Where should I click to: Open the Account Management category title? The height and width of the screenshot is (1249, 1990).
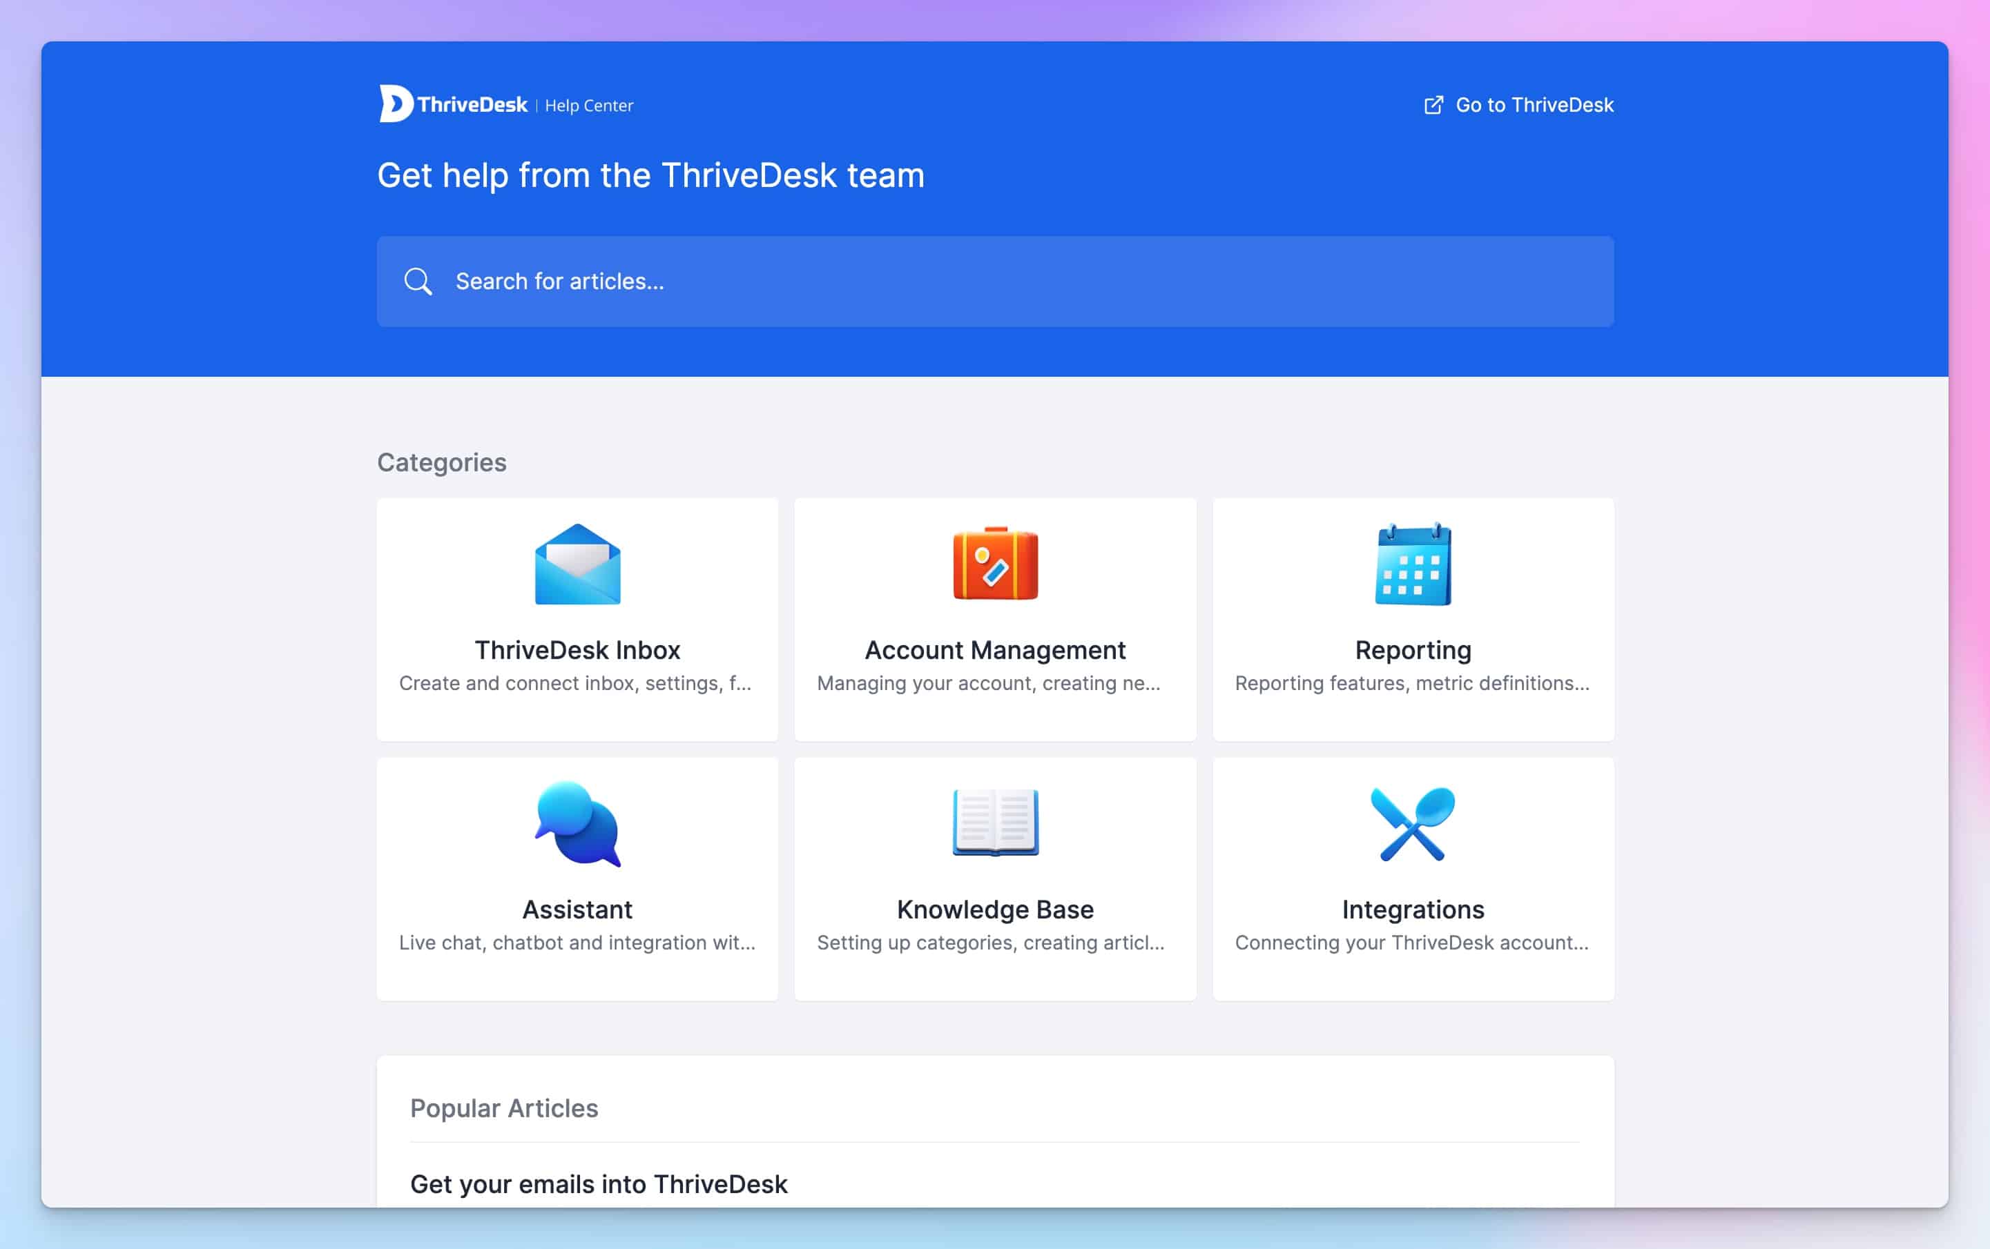995,650
